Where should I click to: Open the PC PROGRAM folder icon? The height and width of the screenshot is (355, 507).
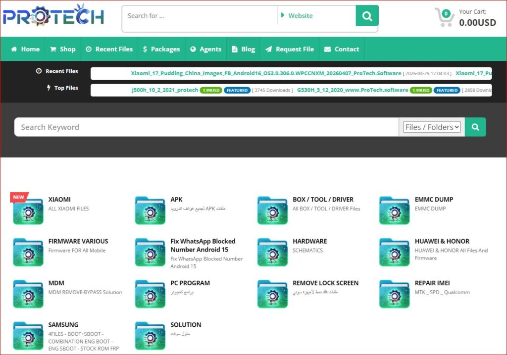150,294
